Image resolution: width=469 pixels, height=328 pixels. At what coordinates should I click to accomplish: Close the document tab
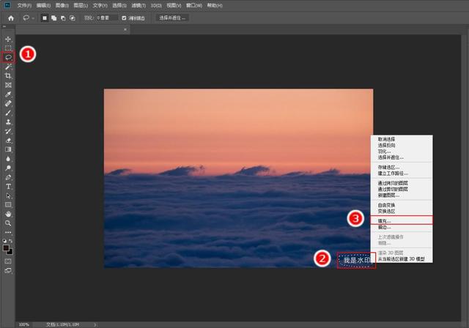(x=125, y=29)
